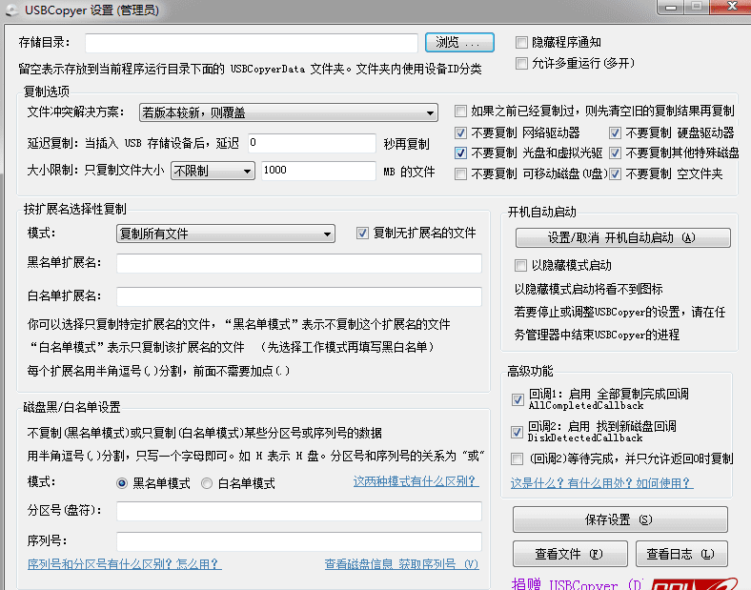This screenshot has height=590, width=751.
Task: Open the 大小限制 不限制 dropdown
Action: [213, 171]
